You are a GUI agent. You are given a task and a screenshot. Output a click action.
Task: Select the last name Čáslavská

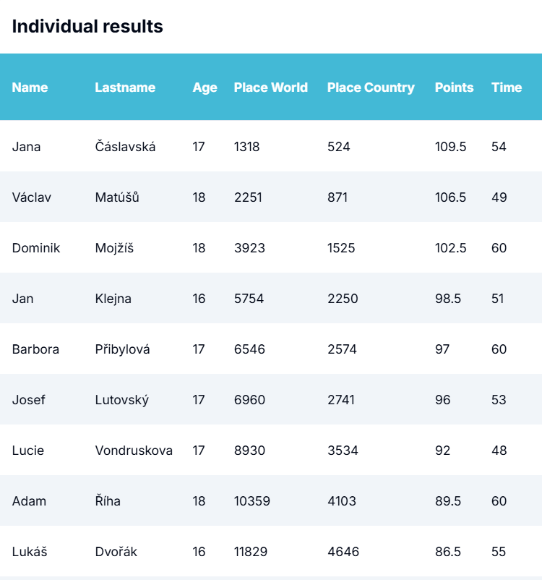click(x=125, y=147)
